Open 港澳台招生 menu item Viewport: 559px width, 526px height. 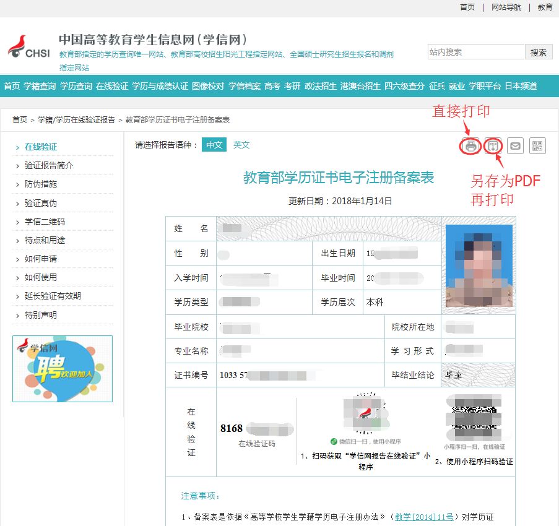360,86
